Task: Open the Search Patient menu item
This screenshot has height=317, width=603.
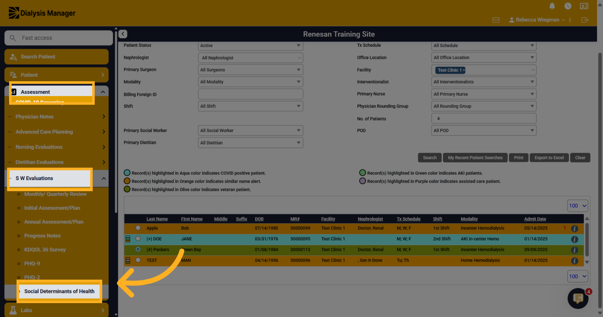Action: 57,57
